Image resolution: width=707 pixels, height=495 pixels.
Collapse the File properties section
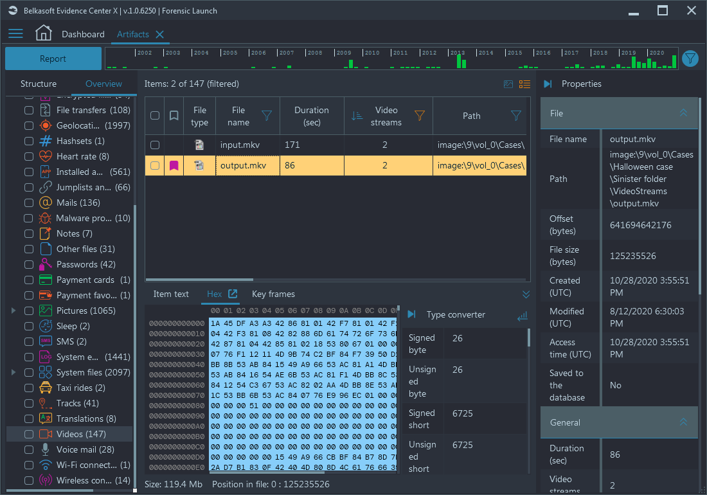pyautogui.click(x=684, y=113)
